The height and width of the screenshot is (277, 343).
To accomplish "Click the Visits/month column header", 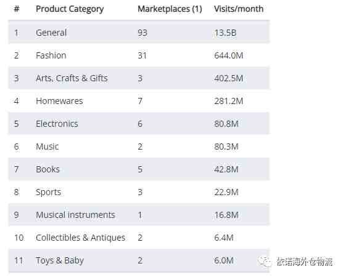I will 239,9.
